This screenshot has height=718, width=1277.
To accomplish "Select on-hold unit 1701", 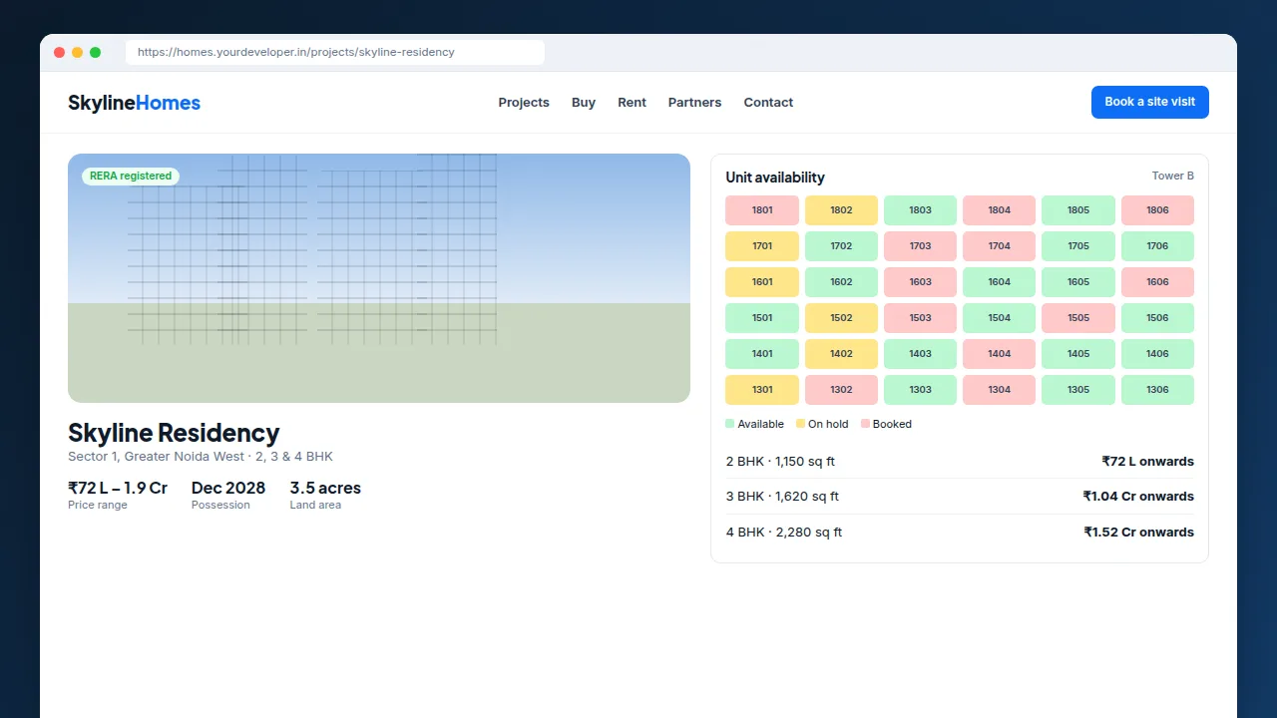I will 762,246.
